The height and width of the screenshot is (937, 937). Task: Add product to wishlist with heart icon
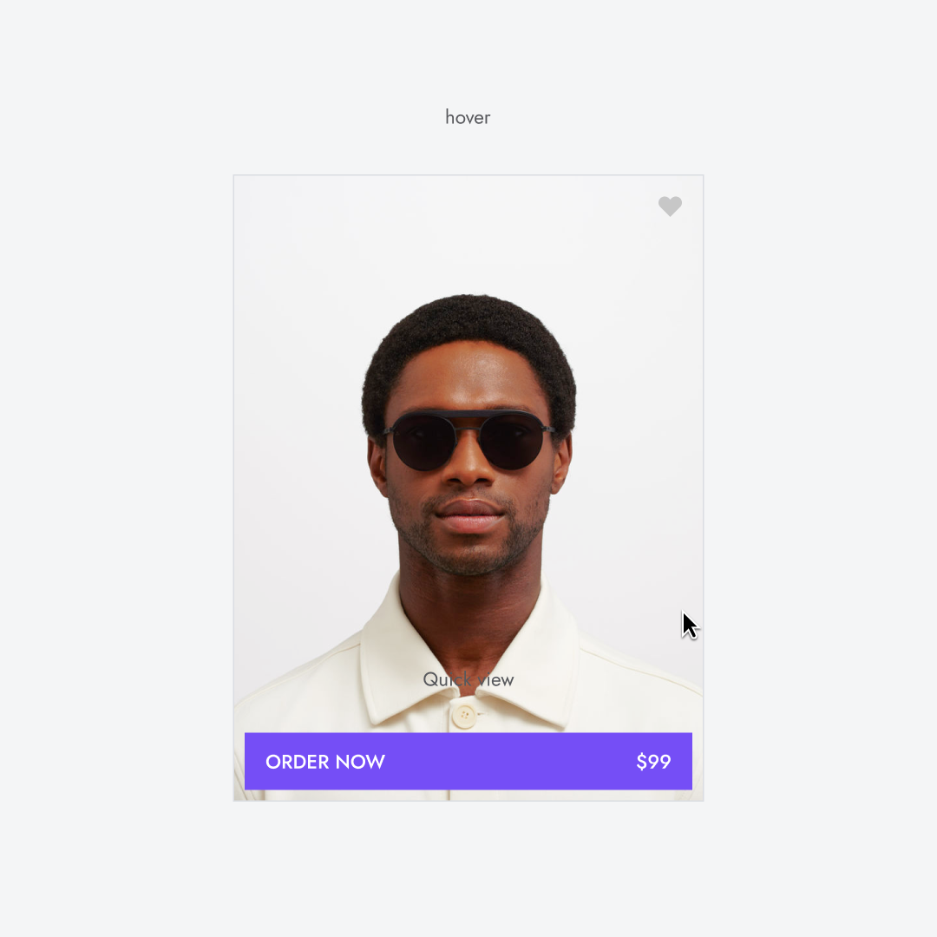(670, 206)
